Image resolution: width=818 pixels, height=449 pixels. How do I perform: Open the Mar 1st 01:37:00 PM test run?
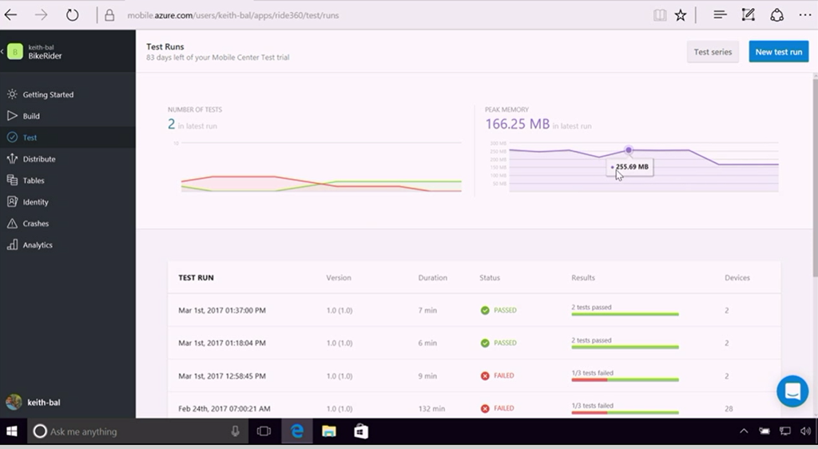(222, 310)
